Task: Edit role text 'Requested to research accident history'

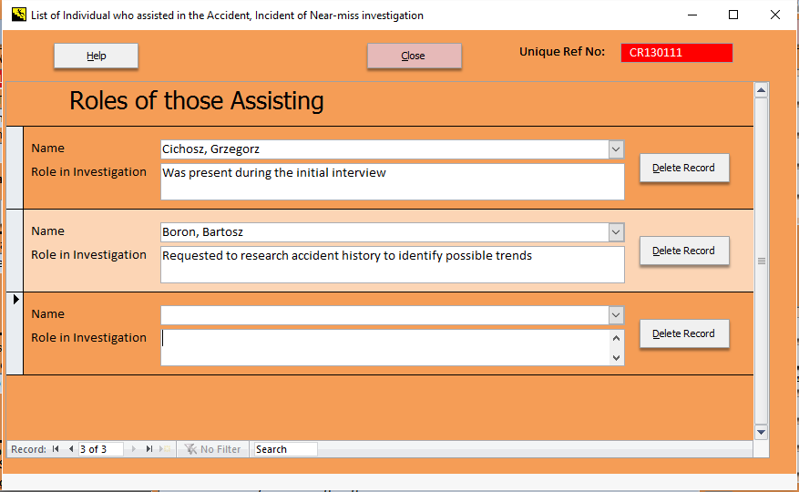Action: [393, 264]
